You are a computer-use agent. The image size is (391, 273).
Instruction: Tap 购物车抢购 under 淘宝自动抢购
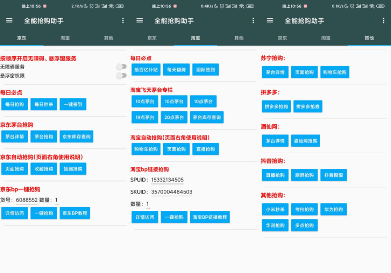coord(146,149)
